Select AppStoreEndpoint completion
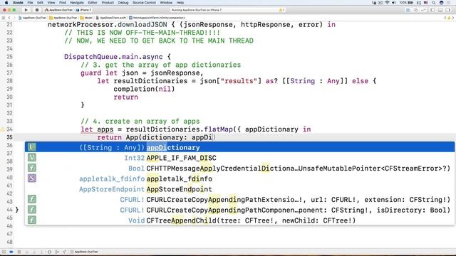This screenshot has width=456, height=256. 239,189
